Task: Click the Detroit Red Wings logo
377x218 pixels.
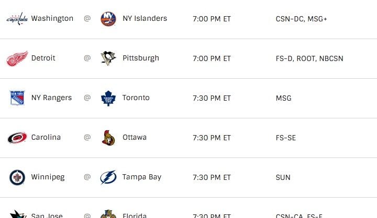Action: click(17, 58)
